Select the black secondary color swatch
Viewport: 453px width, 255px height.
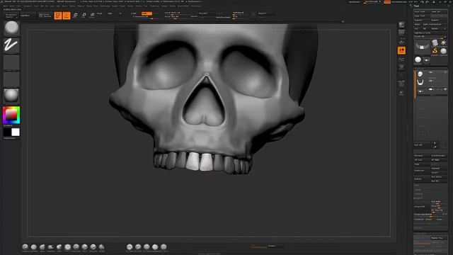tap(7, 132)
